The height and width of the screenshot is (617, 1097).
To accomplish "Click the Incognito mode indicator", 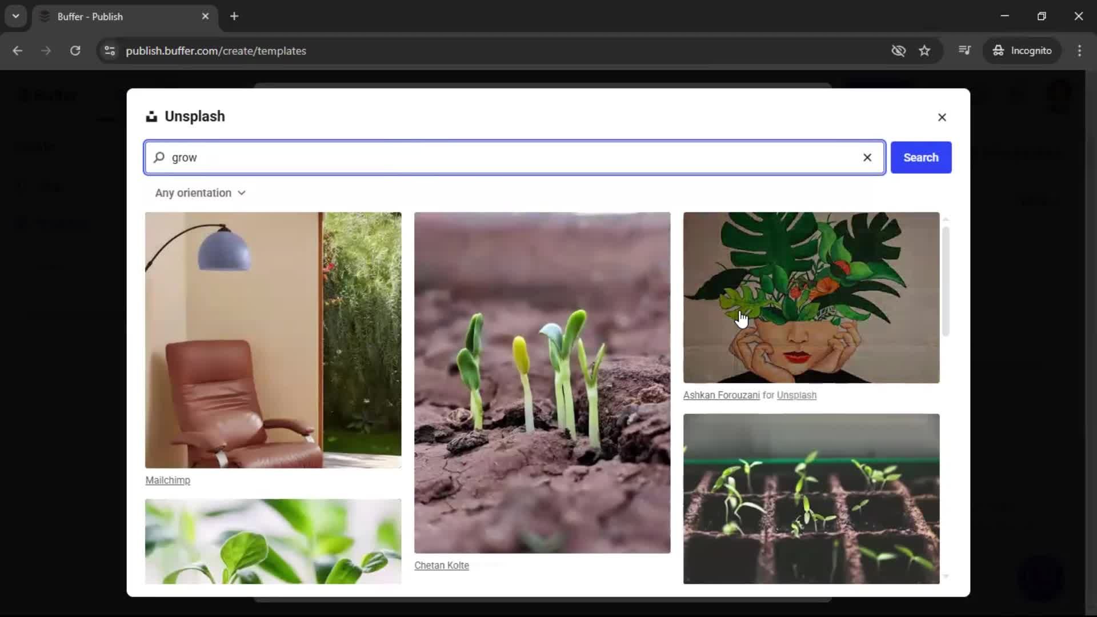I will pyautogui.click(x=1022, y=51).
